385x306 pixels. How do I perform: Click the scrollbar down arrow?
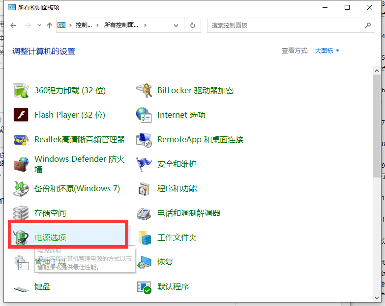coord(377,298)
